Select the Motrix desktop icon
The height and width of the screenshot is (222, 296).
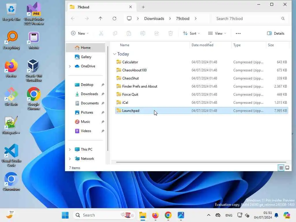pos(34,40)
